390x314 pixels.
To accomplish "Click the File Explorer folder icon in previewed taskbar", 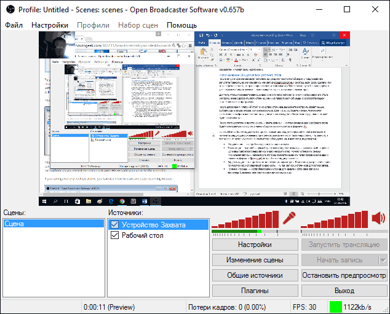I will 89,201.
